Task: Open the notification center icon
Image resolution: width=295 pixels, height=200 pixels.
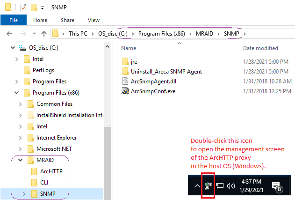Action: click(277, 186)
